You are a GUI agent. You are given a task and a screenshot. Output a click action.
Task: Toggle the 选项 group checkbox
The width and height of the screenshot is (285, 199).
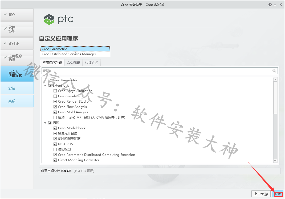click(50, 123)
